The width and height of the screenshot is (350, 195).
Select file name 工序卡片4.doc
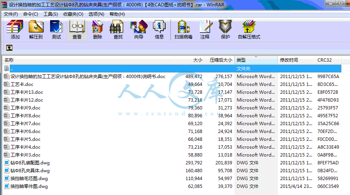pos(25,147)
